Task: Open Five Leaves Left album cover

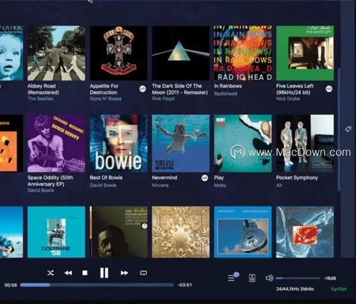Action: coord(305,53)
